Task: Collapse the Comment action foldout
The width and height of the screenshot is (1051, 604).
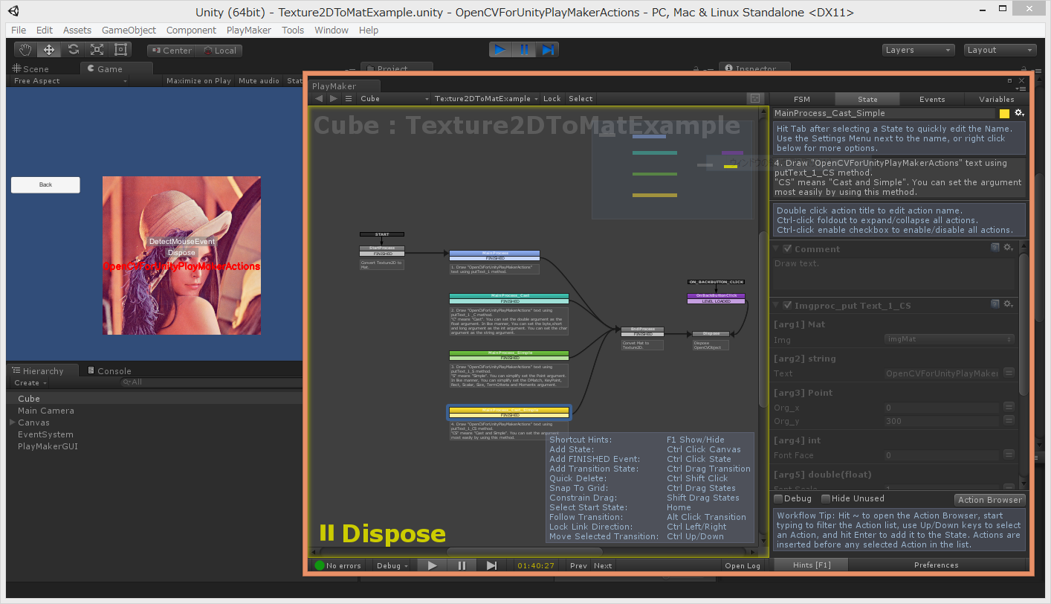Action: 777,248
